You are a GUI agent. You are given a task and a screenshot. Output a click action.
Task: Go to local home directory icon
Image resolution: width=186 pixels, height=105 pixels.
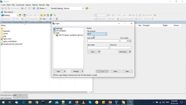click(x=48, y=15)
